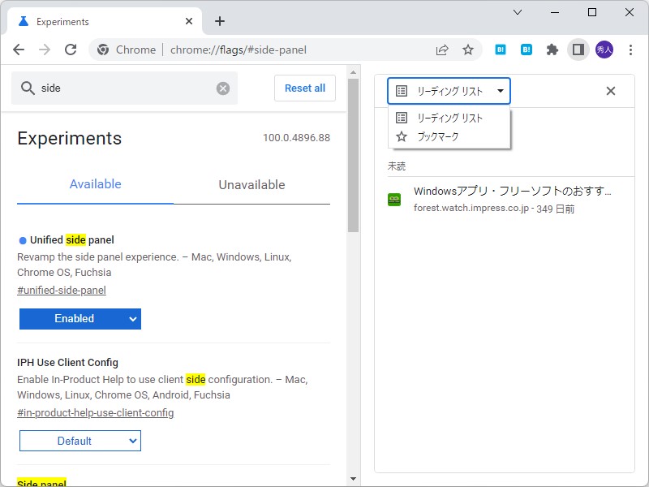Click the purple profile avatar icon
This screenshot has width=649, height=487.
point(603,50)
